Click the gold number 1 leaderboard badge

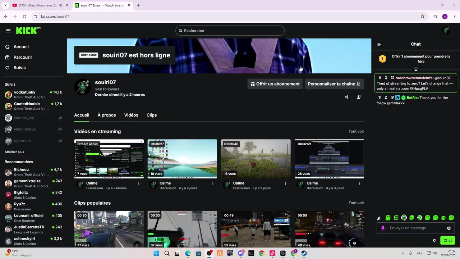[x=382, y=59]
